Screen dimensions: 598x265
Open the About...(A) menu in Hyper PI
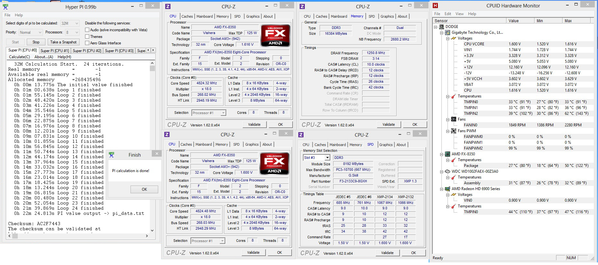pyautogui.click(x=44, y=57)
